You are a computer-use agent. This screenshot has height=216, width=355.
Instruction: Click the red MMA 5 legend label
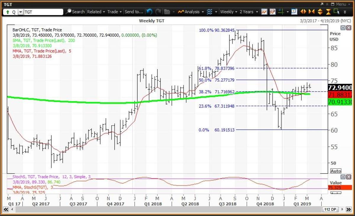pyautogui.click(x=42, y=51)
